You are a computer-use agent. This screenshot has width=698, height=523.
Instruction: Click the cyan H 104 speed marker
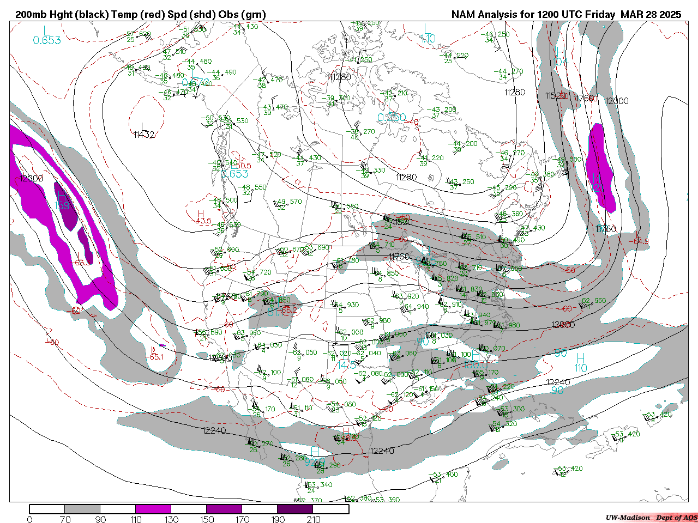click(x=561, y=56)
